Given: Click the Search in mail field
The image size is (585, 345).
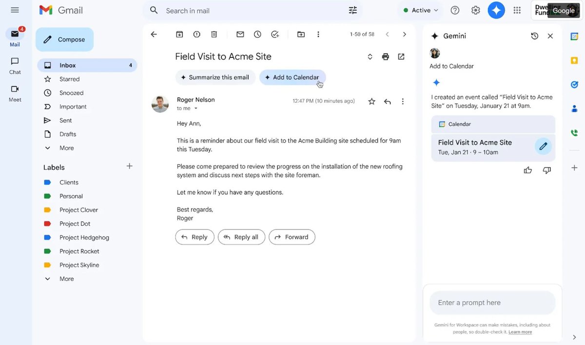Looking at the screenshot, I should (253, 11).
